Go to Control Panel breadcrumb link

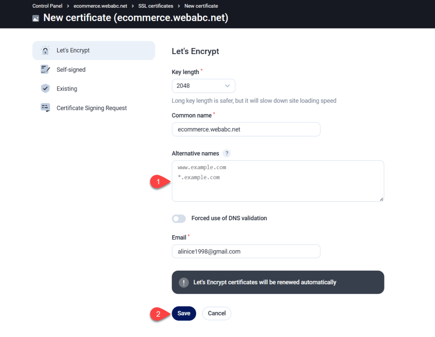(47, 6)
